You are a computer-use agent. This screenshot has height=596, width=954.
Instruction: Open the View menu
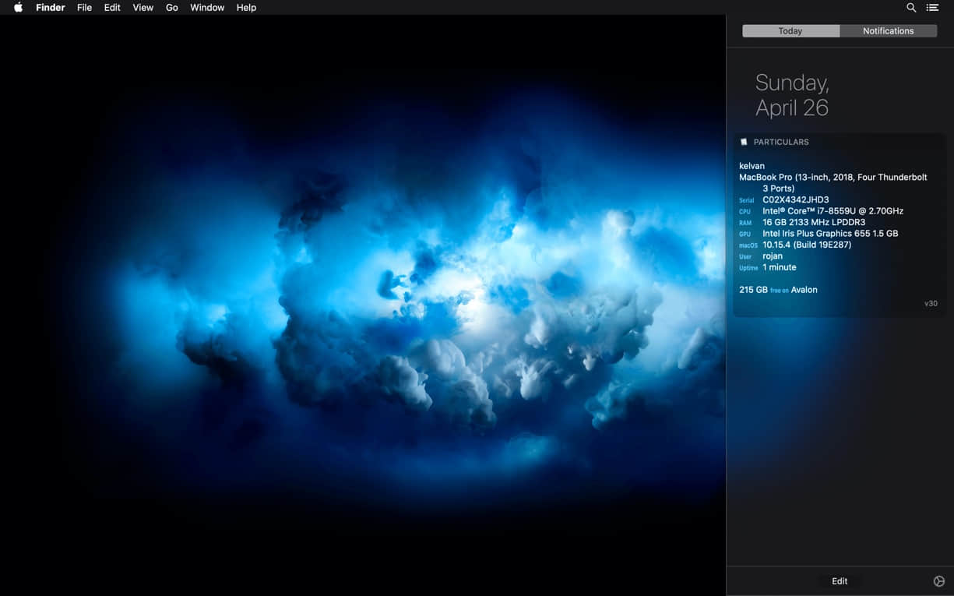[143, 8]
